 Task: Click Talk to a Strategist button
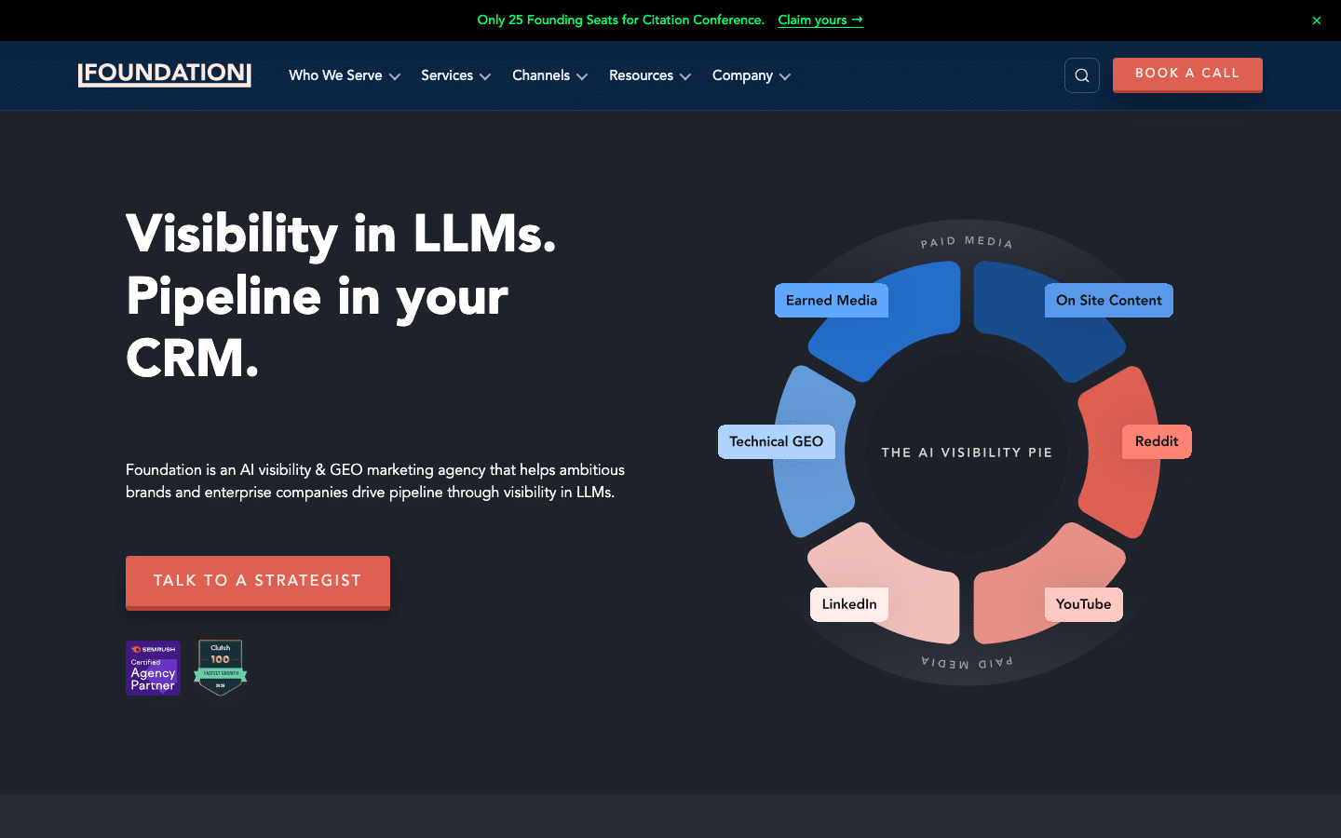258,582
